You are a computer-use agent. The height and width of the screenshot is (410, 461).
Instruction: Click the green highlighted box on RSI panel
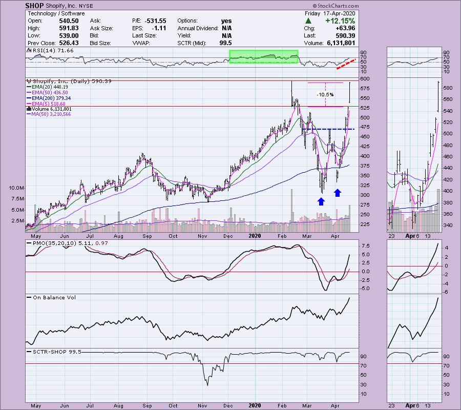point(263,56)
